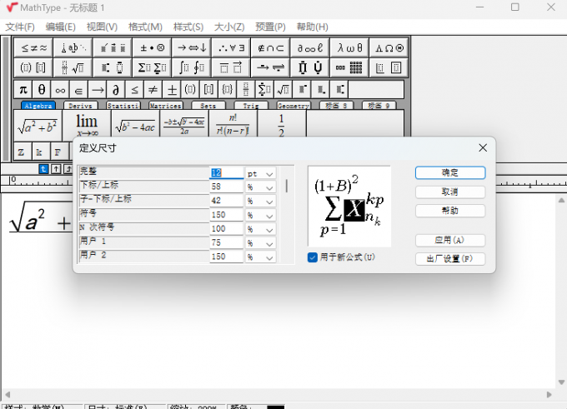
Task: Insert the pi symbol from small bar
Action: point(23,89)
